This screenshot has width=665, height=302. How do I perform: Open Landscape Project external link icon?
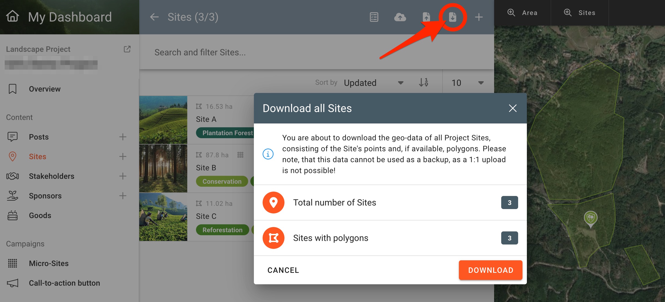[127, 49]
